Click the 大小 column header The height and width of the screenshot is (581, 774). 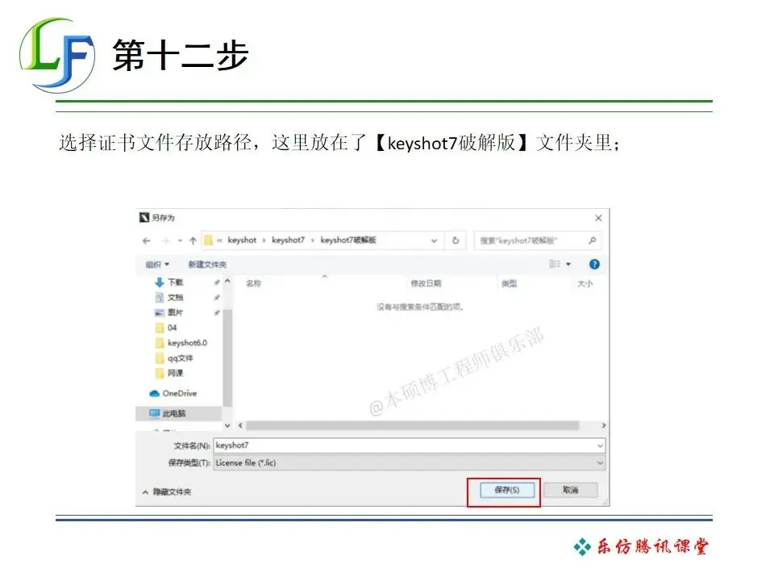point(585,283)
